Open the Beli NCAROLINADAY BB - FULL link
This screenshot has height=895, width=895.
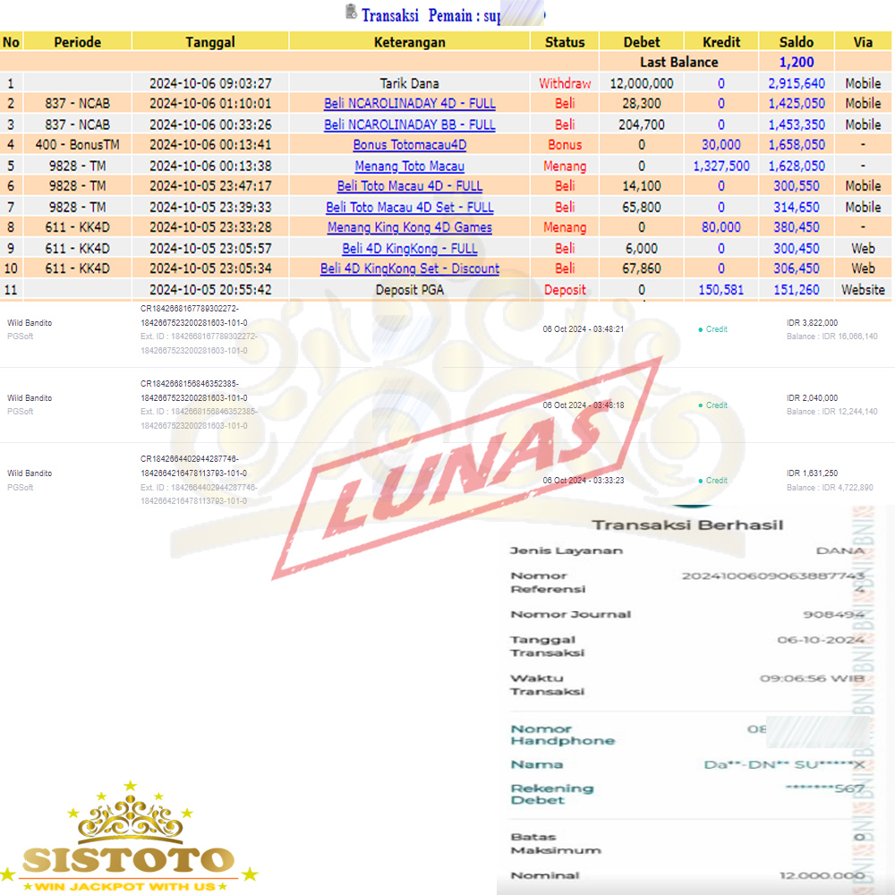(409, 124)
